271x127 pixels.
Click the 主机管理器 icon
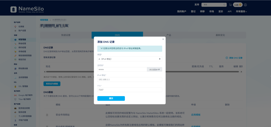(15, 77)
